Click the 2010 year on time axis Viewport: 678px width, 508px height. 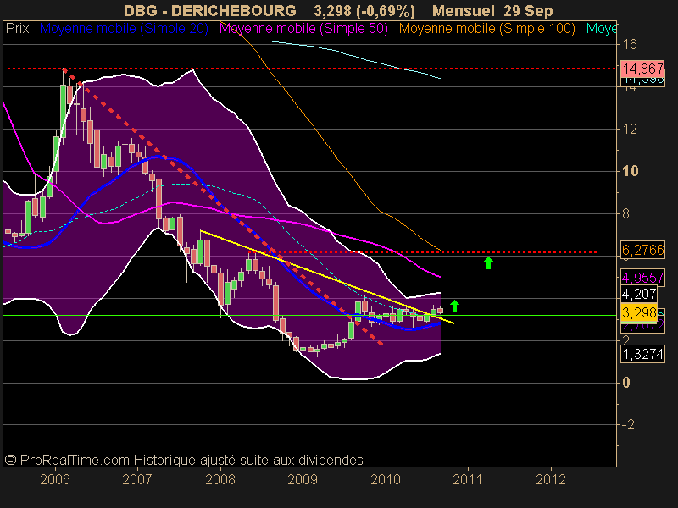pyautogui.click(x=386, y=479)
